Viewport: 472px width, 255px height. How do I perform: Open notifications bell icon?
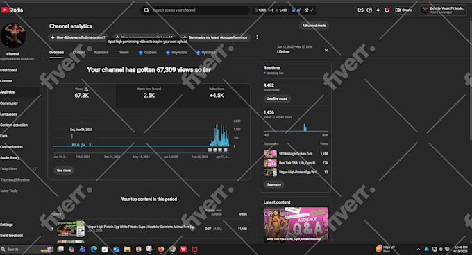point(387,10)
